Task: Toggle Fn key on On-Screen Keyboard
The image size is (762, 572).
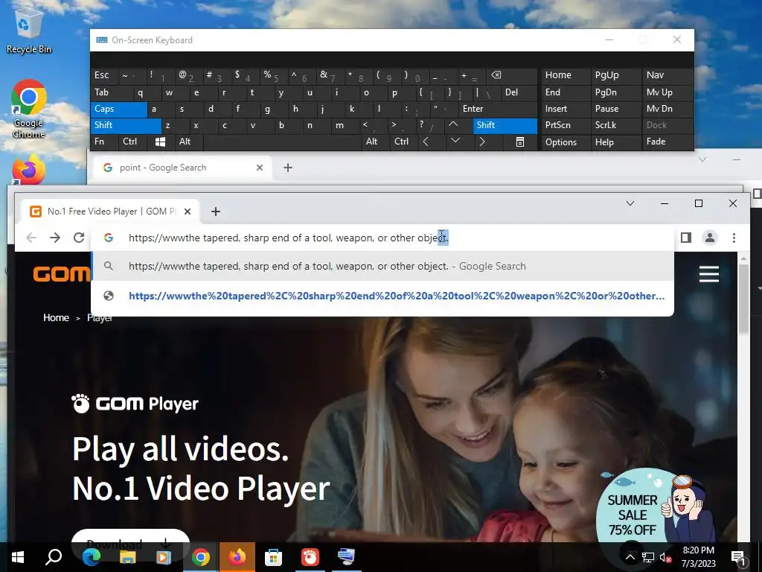Action: [103, 142]
